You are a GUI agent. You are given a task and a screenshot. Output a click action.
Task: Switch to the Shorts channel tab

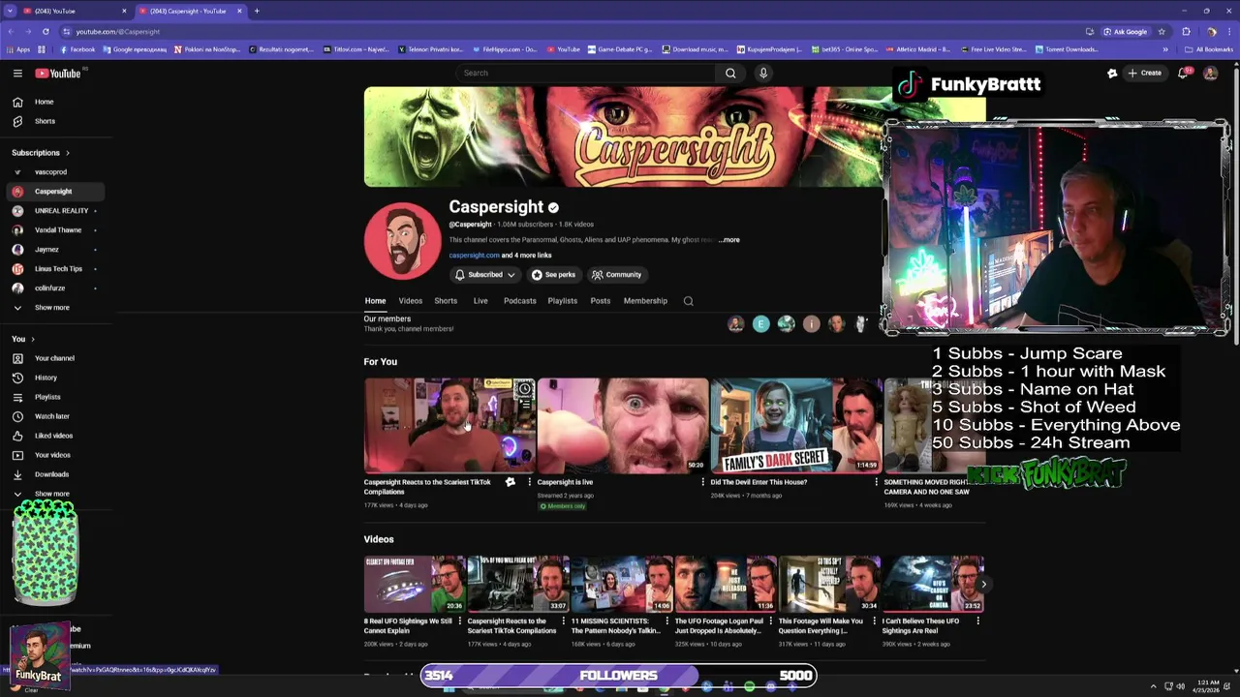446,301
